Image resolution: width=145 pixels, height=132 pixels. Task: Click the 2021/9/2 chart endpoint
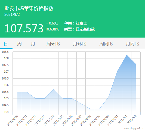click(x=136, y=64)
